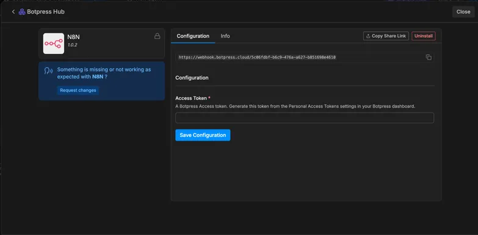
Task: Click the N8N integration name
Action: [x=73, y=37]
